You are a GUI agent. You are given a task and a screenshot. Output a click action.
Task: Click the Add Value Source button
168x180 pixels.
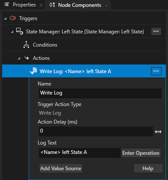pyautogui.click(x=61, y=168)
